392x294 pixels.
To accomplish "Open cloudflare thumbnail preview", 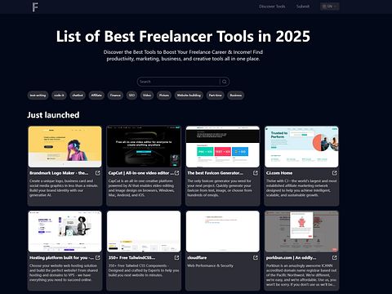I will pos(223,231).
